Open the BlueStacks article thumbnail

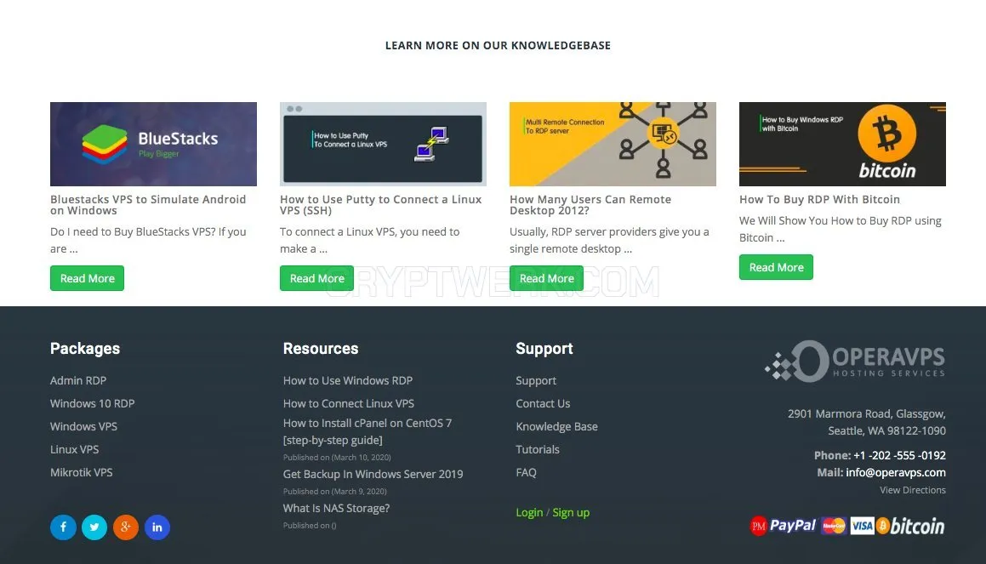pyautogui.click(x=153, y=144)
